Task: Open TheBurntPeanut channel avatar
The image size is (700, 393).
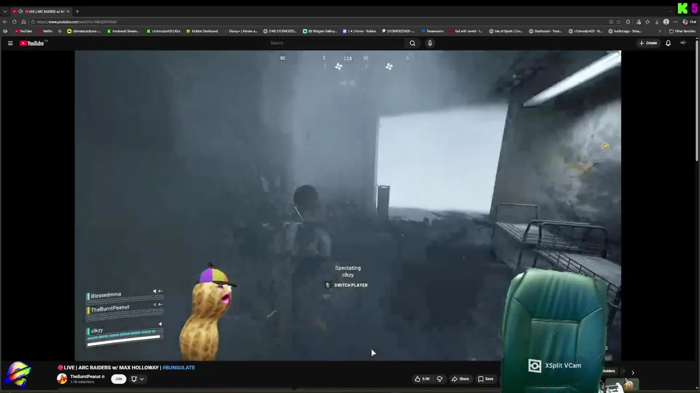Action: (x=62, y=379)
